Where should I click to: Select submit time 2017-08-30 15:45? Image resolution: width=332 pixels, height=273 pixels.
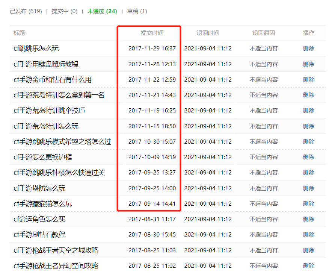tap(152, 235)
